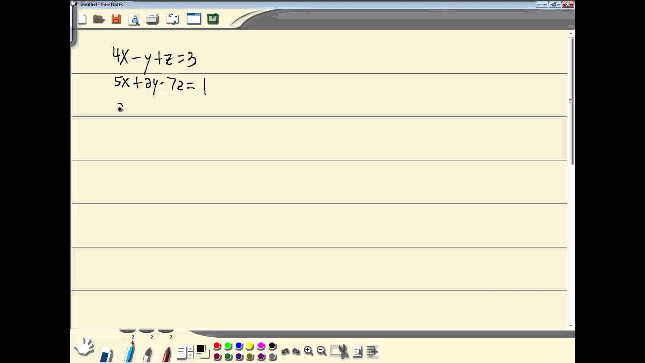This screenshot has width=645, height=363.
Task: Pick the gray color dot
Action: pos(272,357)
